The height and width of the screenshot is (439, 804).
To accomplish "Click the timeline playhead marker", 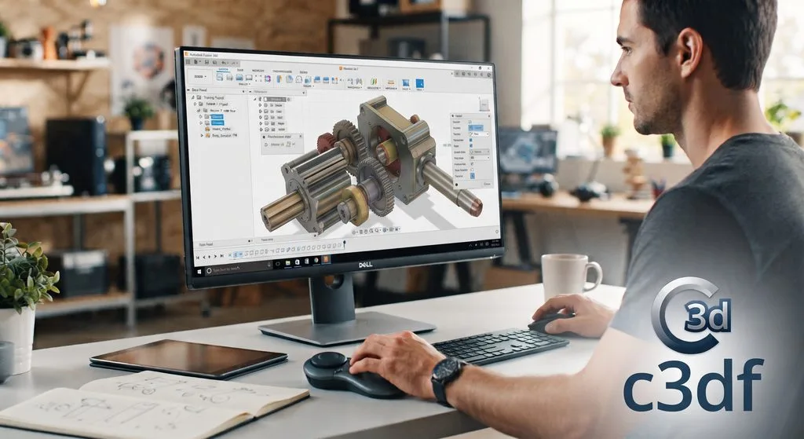I will [x=344, y=243].
